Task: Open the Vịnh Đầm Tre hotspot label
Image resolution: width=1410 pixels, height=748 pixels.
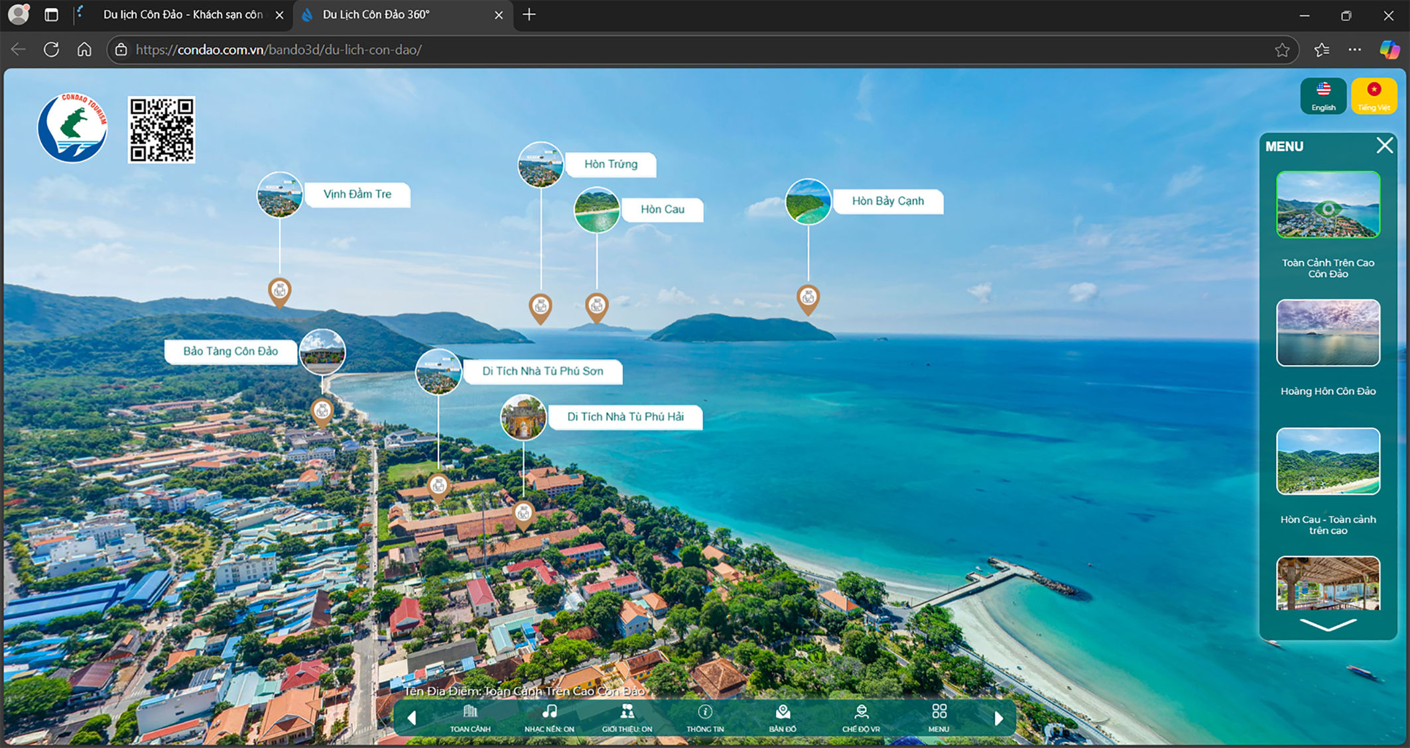Action: point(357,194)
